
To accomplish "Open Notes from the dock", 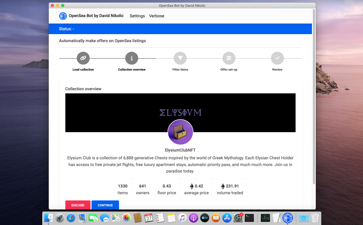I will [171, 218].
